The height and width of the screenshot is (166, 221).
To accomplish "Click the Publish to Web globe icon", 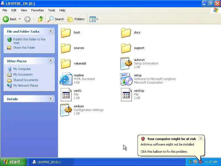I will [9, 40].
